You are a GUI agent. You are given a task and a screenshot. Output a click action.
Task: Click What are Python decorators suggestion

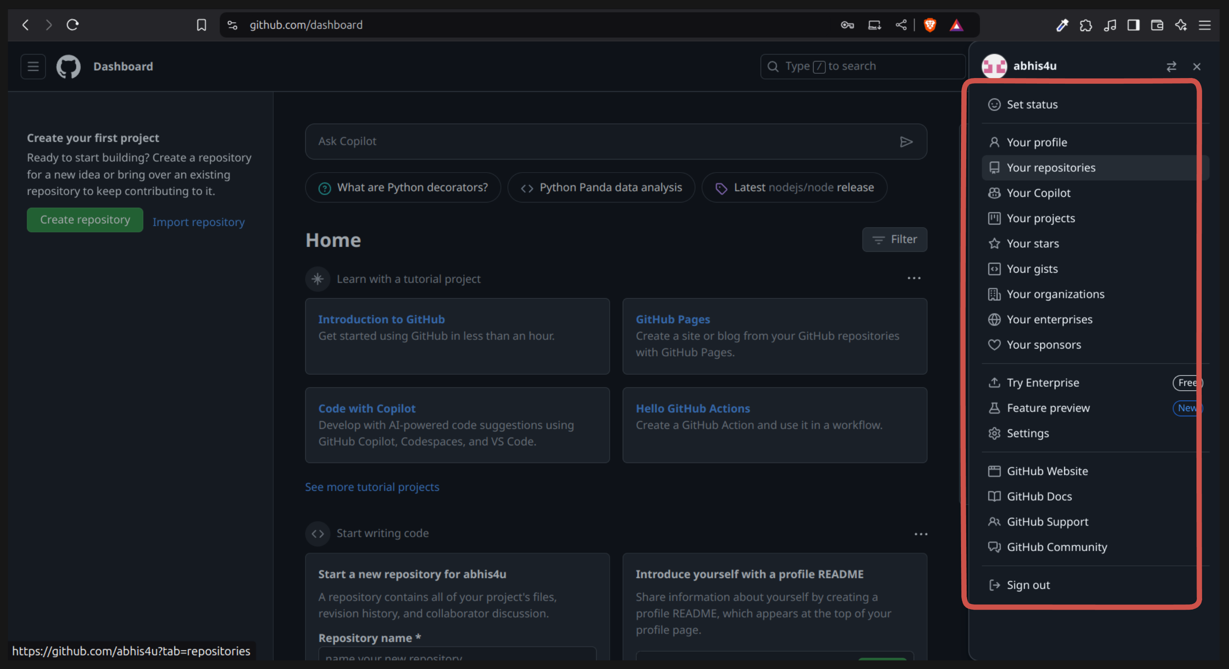403,187
